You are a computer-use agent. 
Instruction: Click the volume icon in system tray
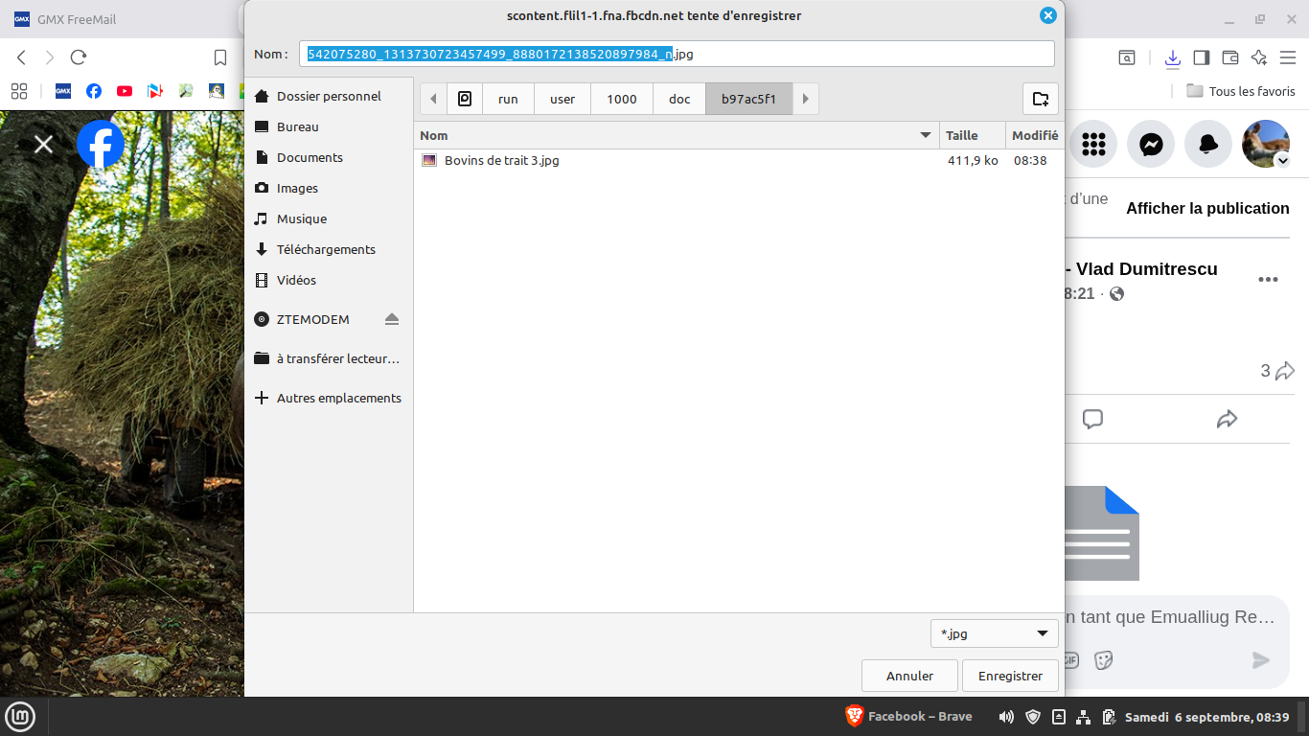pos(1006,716)
